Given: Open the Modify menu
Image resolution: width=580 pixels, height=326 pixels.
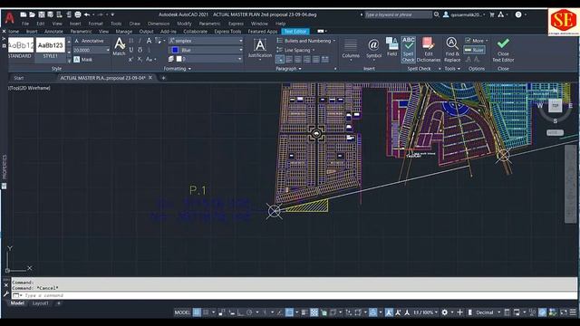Looking at the screenshot, I should coord(184,24).
